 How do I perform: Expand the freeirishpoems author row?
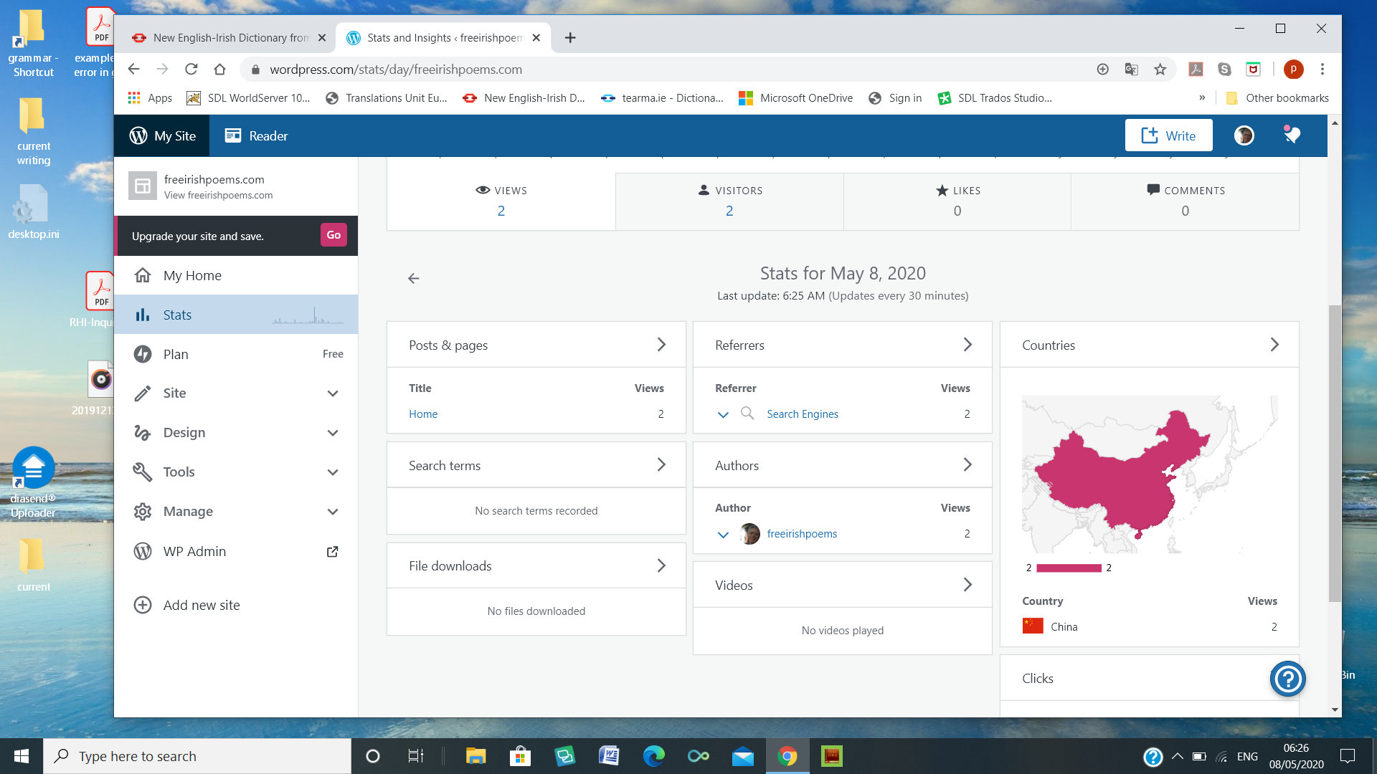pos(723,535)
